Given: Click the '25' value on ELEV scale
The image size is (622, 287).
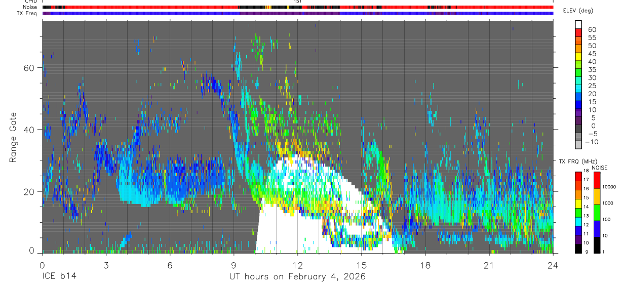Looking at the screenshot, I should 592,86.
